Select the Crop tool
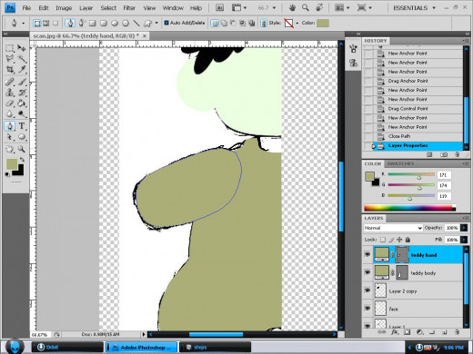The width and height of the screenshot is (473, 354). 10,69
